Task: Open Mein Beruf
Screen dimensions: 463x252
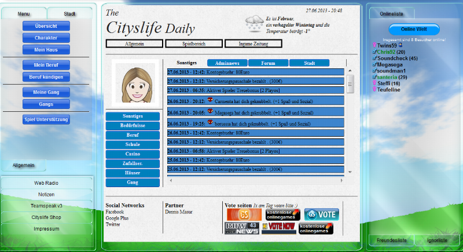Action: (x=46, y=65)
